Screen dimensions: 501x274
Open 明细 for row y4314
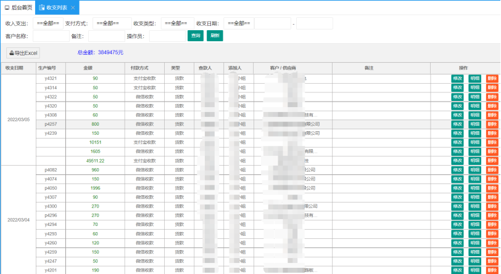pos(474,88)
